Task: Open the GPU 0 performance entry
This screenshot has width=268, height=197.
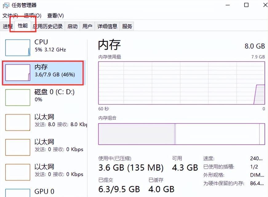Action: pyautogui.click(x=44, y=192)
